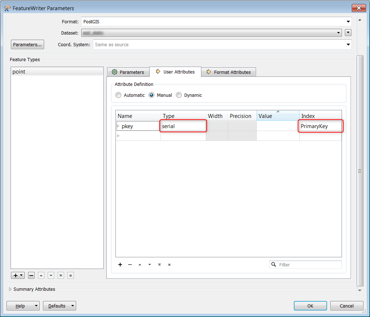
Task: Move the attribute down with the down-arrow icon
Action: pyautogui.click(x=150, y=265)
